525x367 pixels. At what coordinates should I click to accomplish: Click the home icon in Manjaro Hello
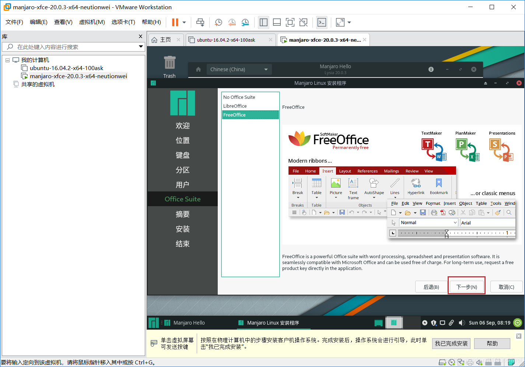(198, 69)
